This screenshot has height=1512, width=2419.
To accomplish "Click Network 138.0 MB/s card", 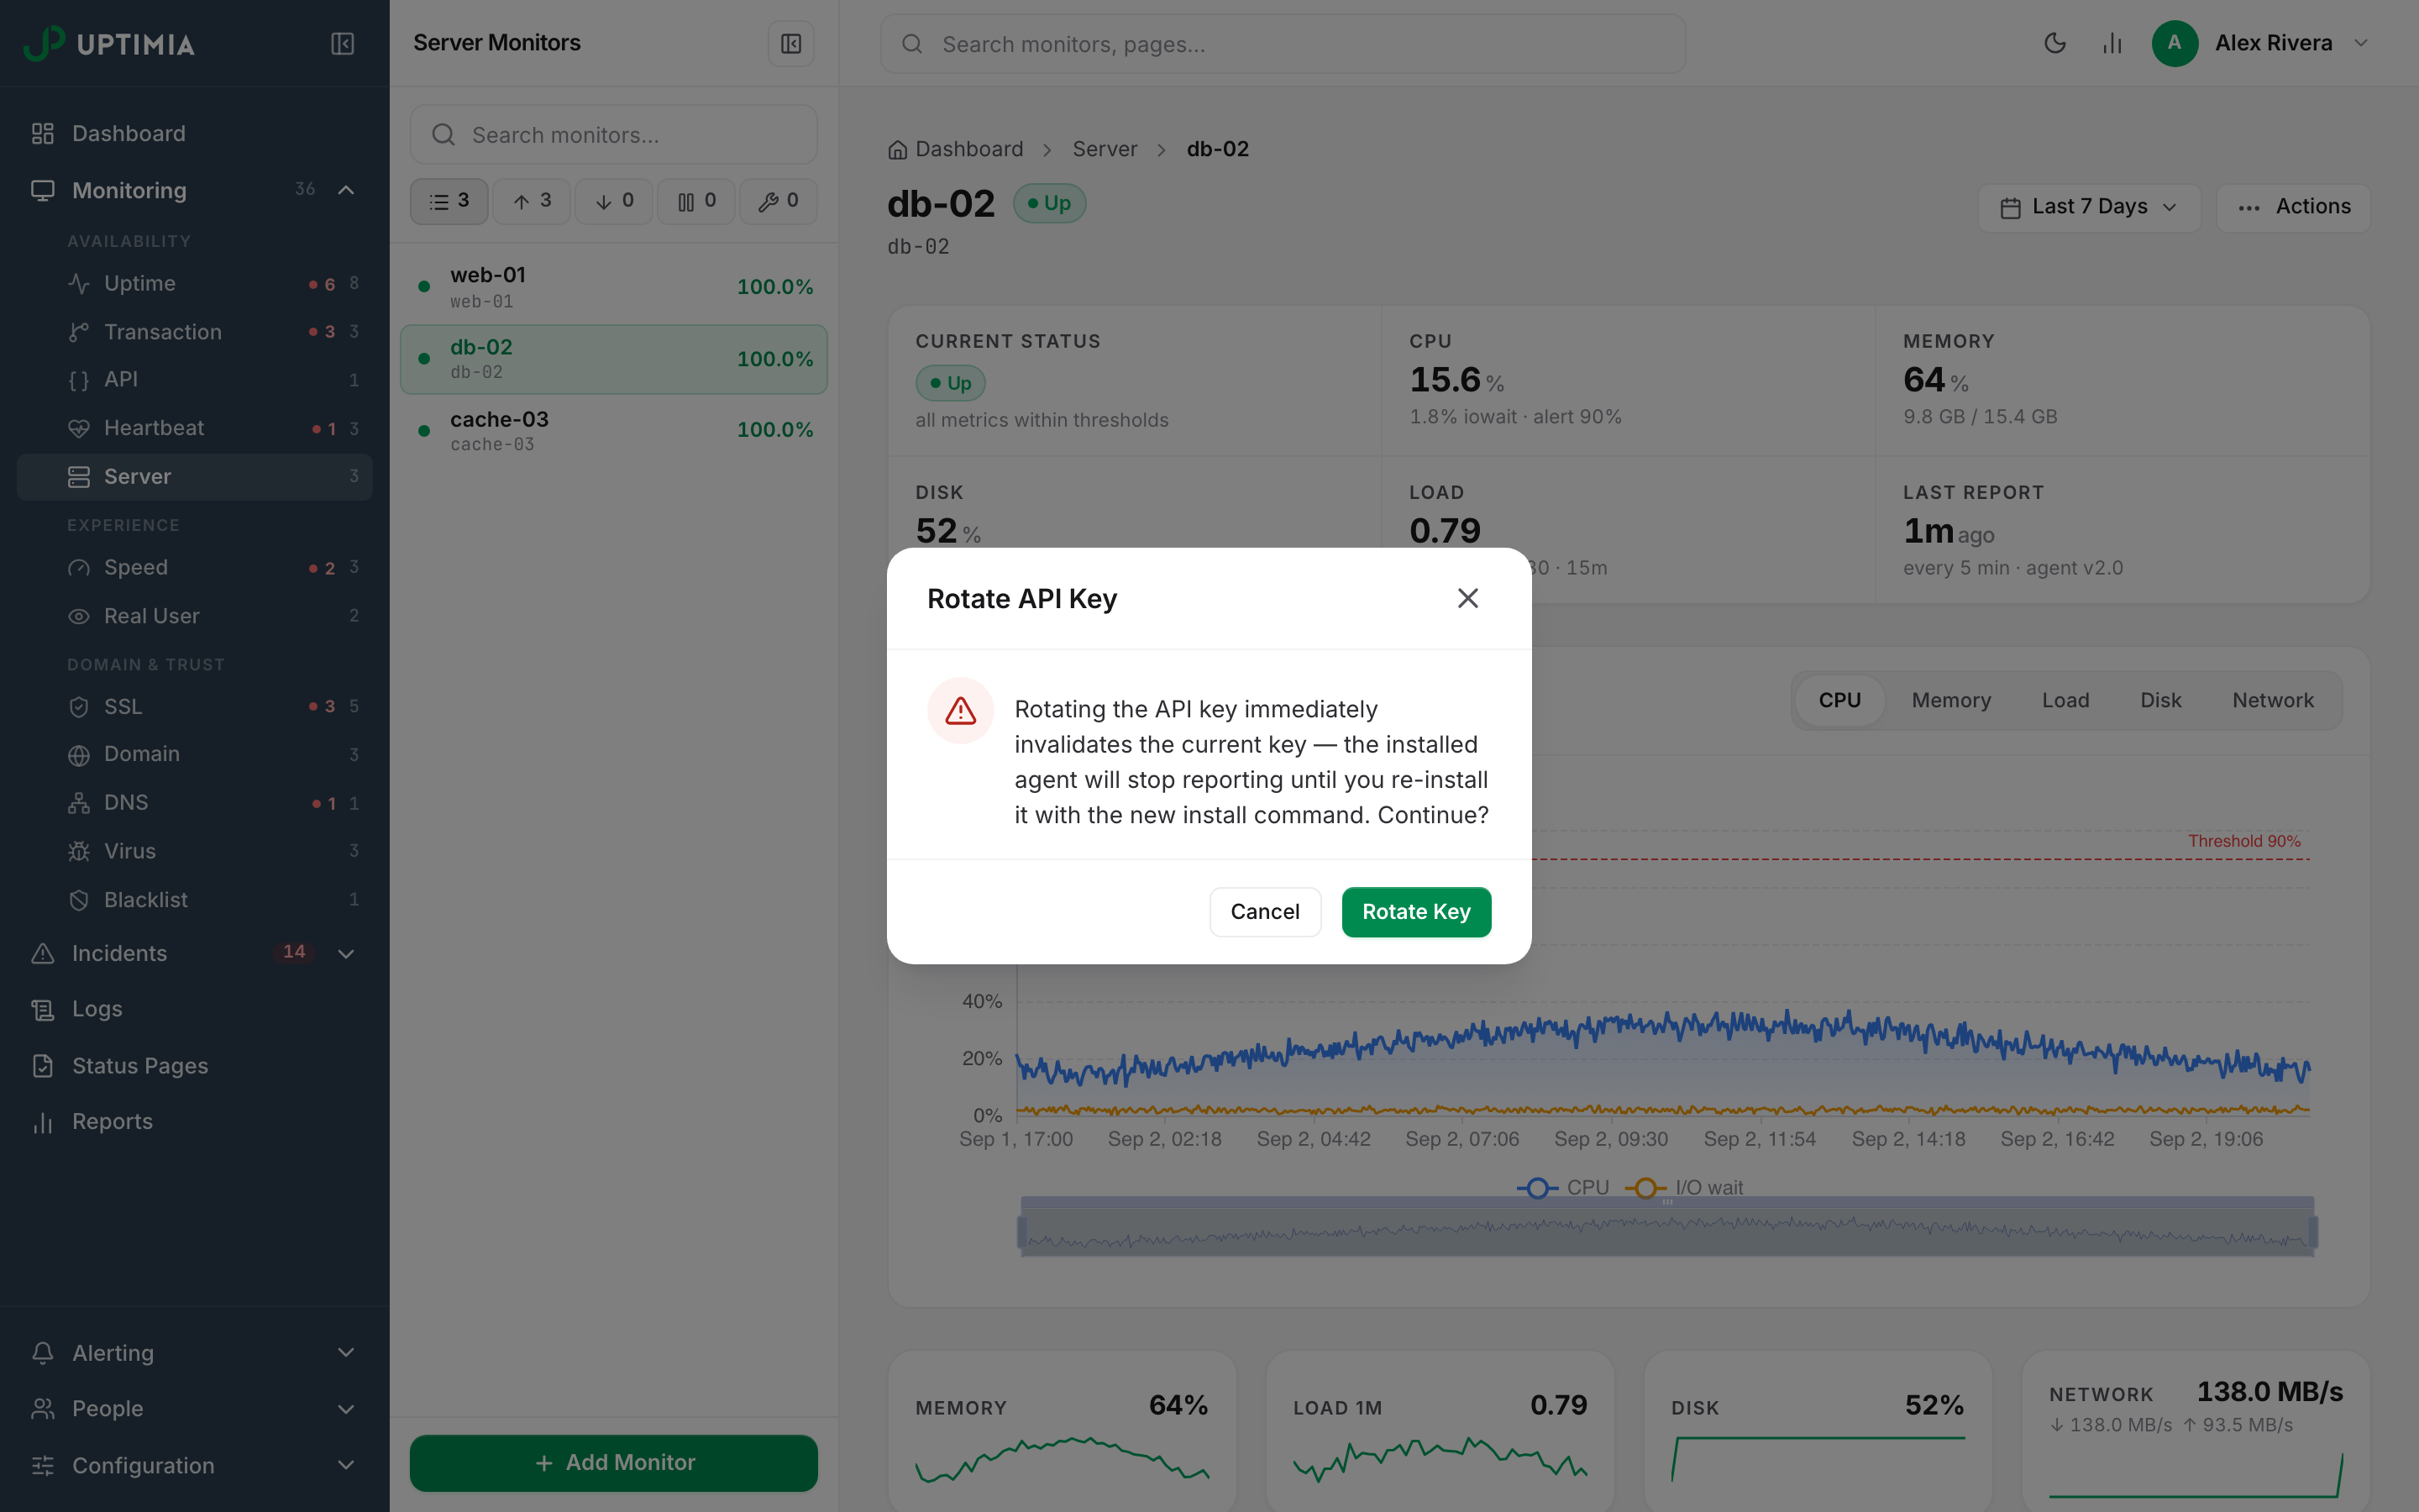I will pos(2195,1431).
